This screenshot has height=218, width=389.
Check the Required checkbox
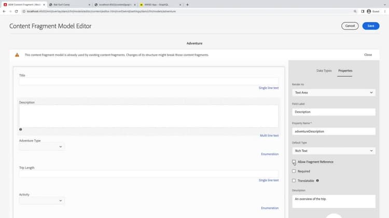(x=294, y=171)
